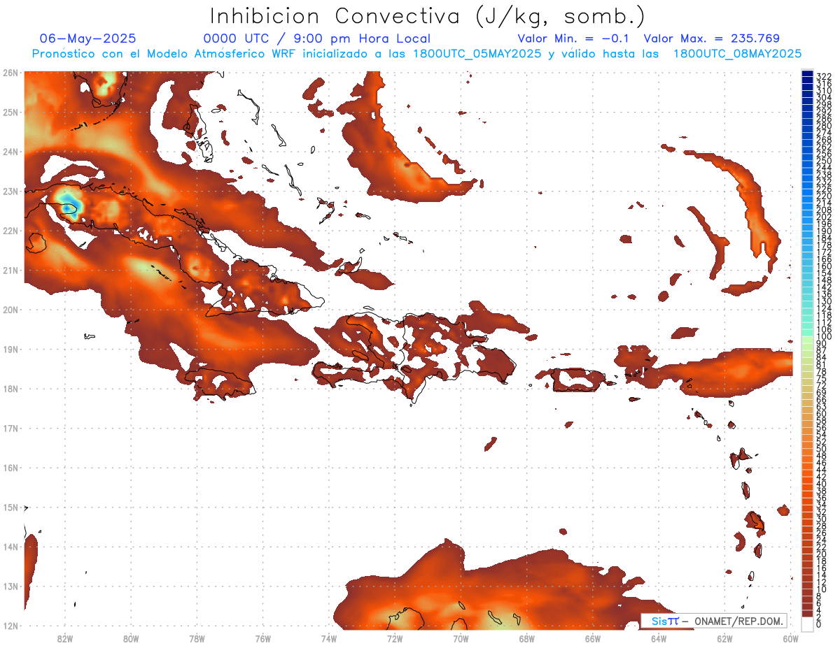
Task: Click the 64W longitude label
Action: coord(659,638)
